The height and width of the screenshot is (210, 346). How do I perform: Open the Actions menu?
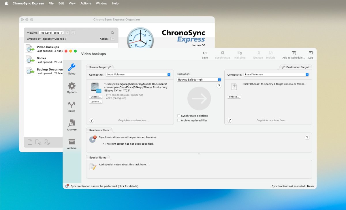[86, 3]
